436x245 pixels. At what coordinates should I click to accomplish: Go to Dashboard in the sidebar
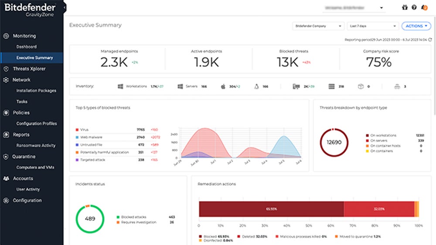(x=27, y=47)
